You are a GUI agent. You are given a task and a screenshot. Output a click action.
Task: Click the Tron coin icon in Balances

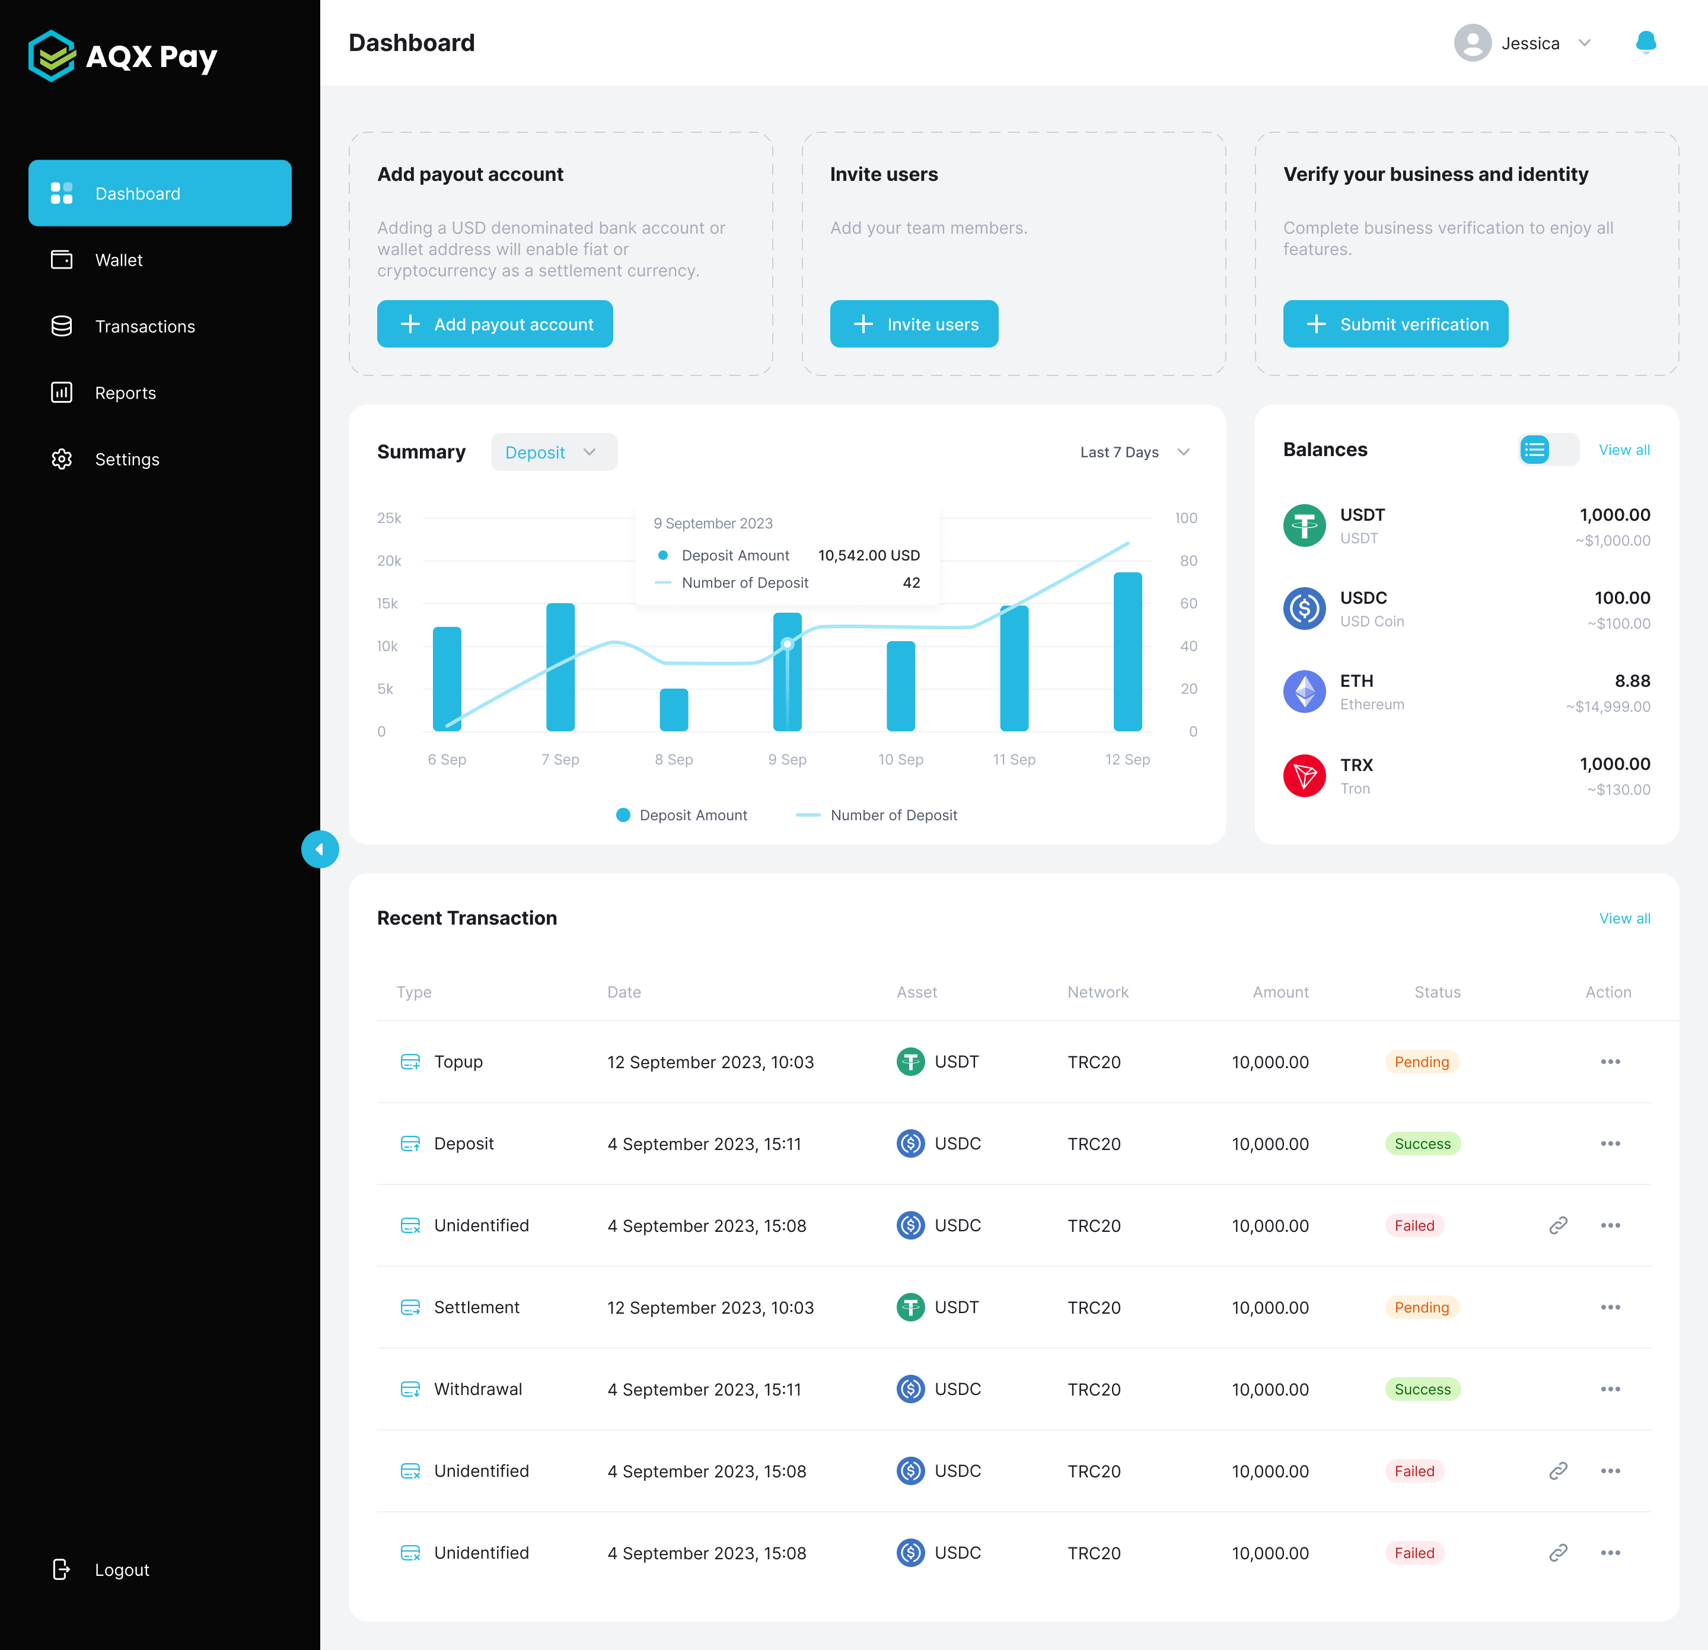coord(1305,776)
